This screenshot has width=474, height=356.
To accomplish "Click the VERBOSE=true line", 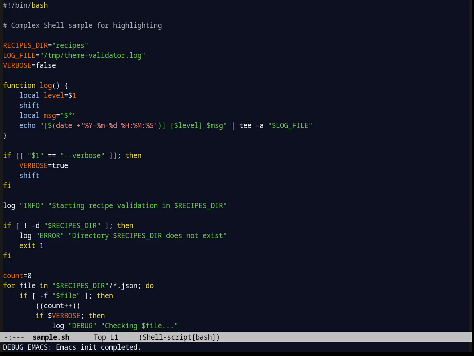I will [x=44, y=165].
